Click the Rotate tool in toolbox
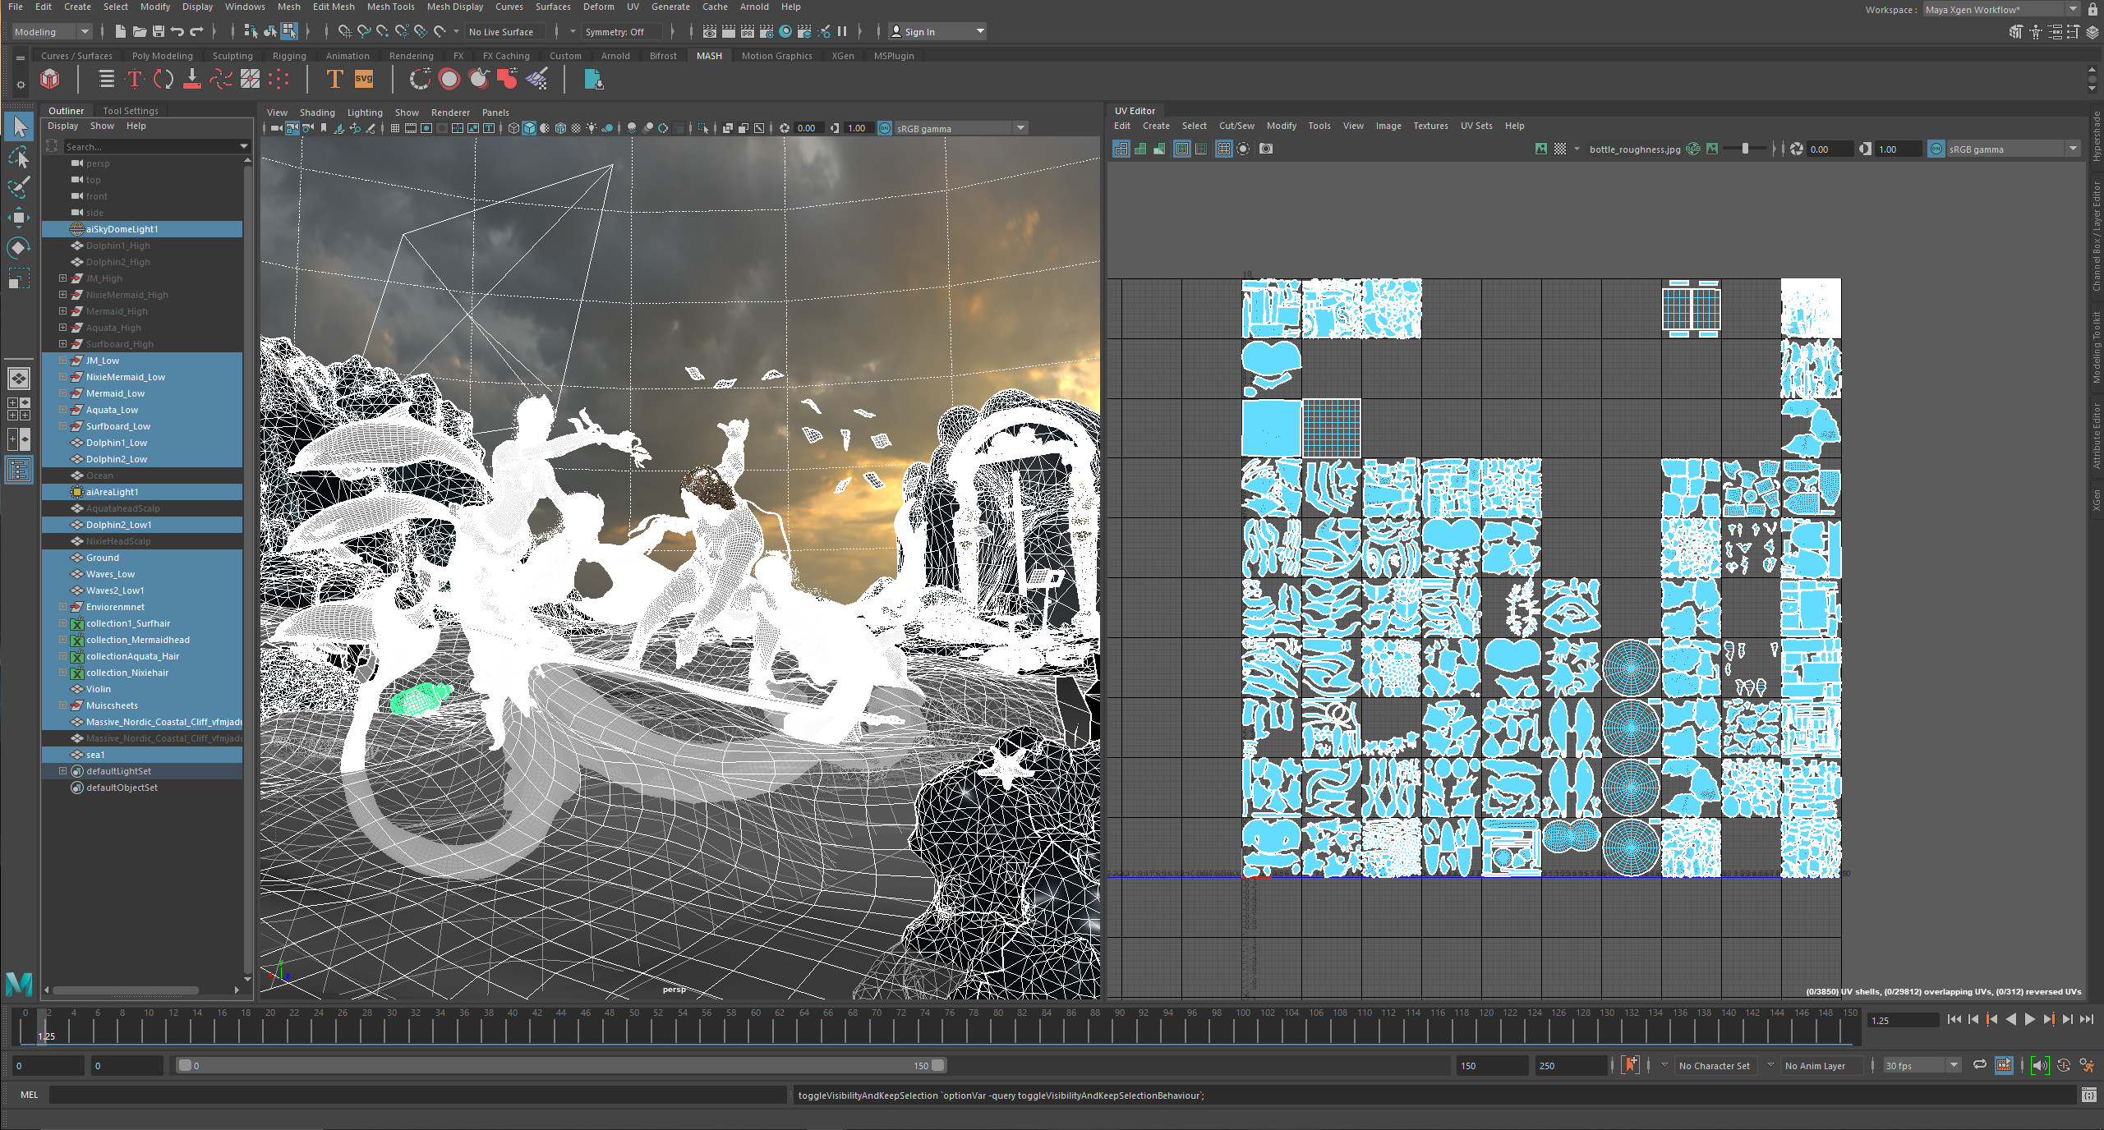Screen dimensions: 2104x1130 [x=18, y=247]
